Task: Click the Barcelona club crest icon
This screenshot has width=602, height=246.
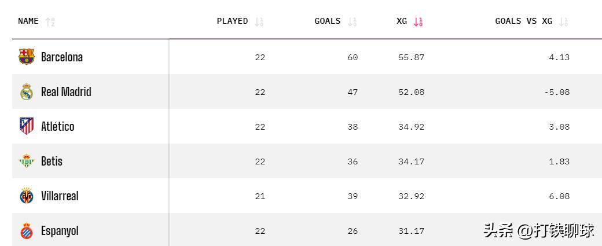Action: [x=27, y=57]
